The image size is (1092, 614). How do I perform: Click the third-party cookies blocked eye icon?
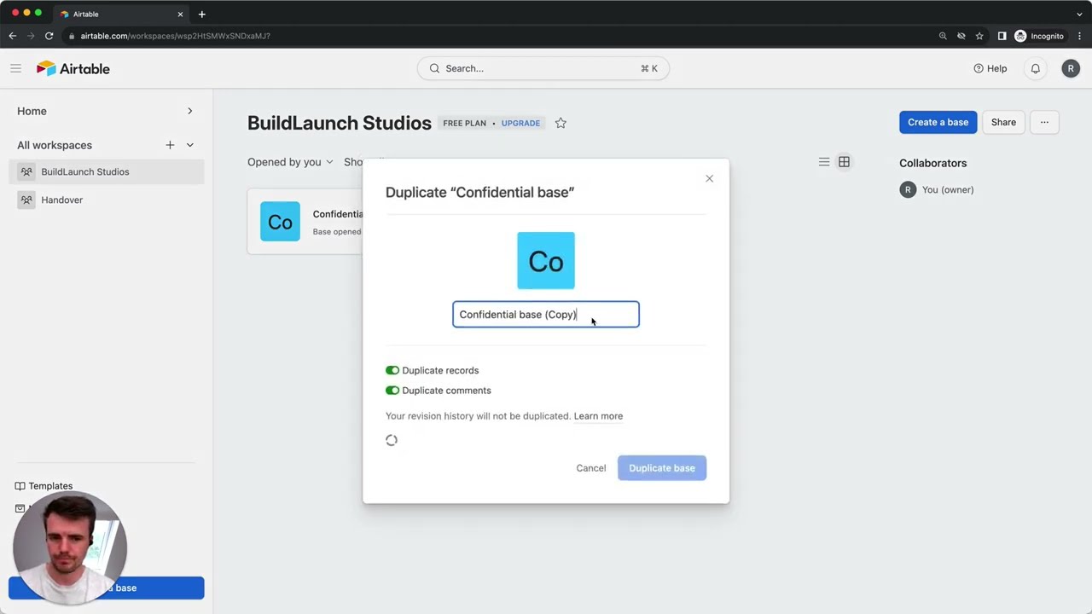(961, 36)
